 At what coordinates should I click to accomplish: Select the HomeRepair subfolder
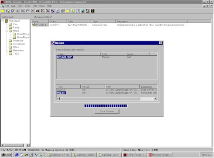23,38
